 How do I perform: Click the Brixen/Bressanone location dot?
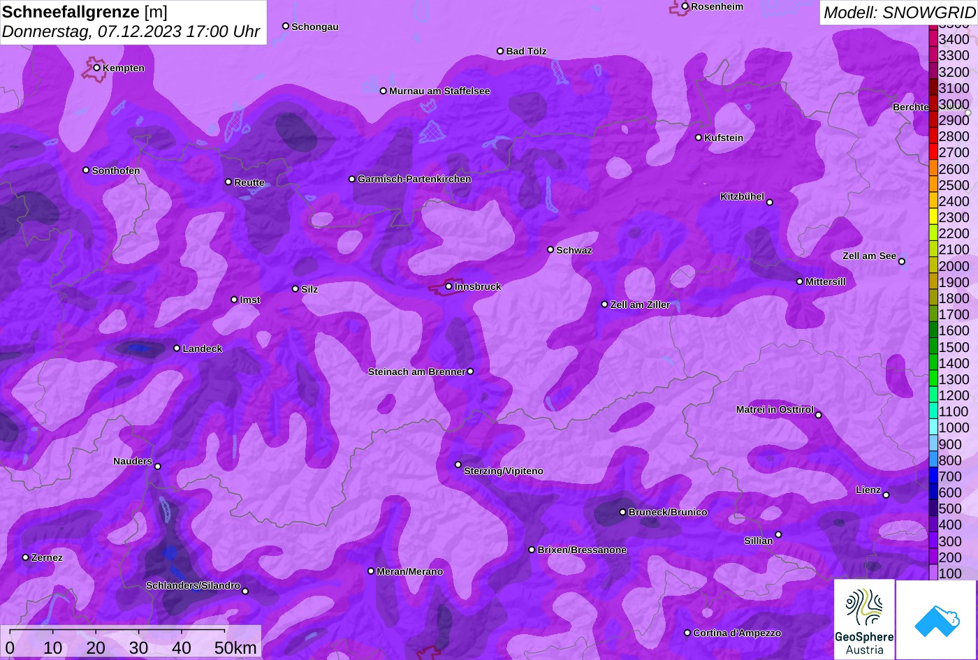pyautogui.click(x=532, y=550)
